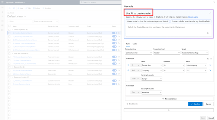This screenshot has height=120, width=217.
Task: Toggle off the GJ_Account_CustomerName rule
Action: click(114, 37)
